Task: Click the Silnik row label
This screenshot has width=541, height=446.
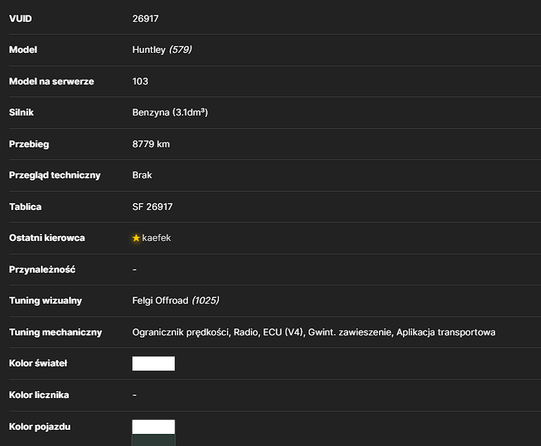Action: click(21, 113)
